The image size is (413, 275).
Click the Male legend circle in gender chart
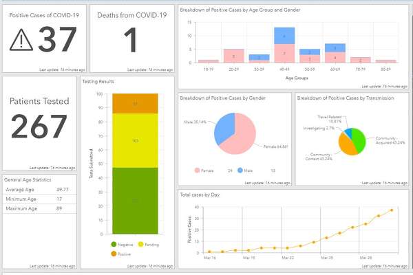point(241,170)
